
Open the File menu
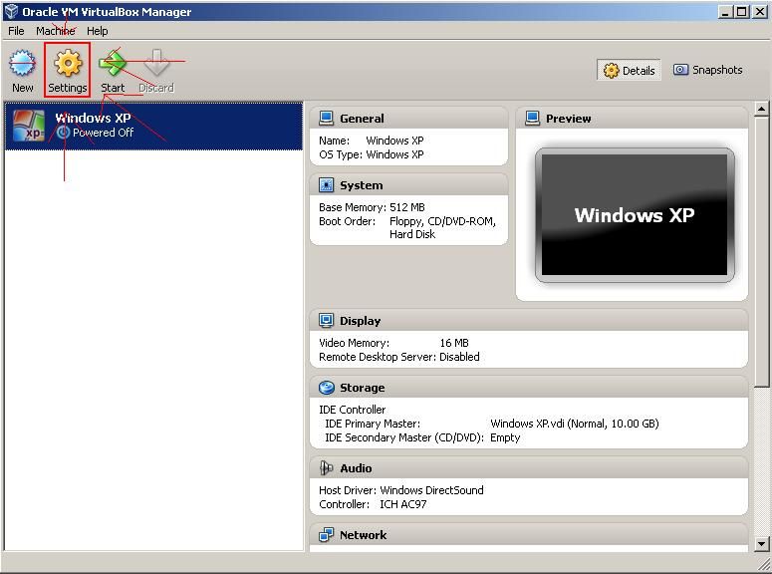(x=16, y=31)
